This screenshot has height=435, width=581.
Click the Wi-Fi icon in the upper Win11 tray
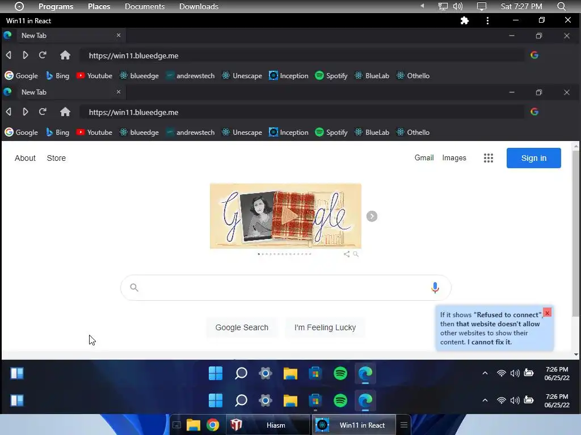[502, 373]
